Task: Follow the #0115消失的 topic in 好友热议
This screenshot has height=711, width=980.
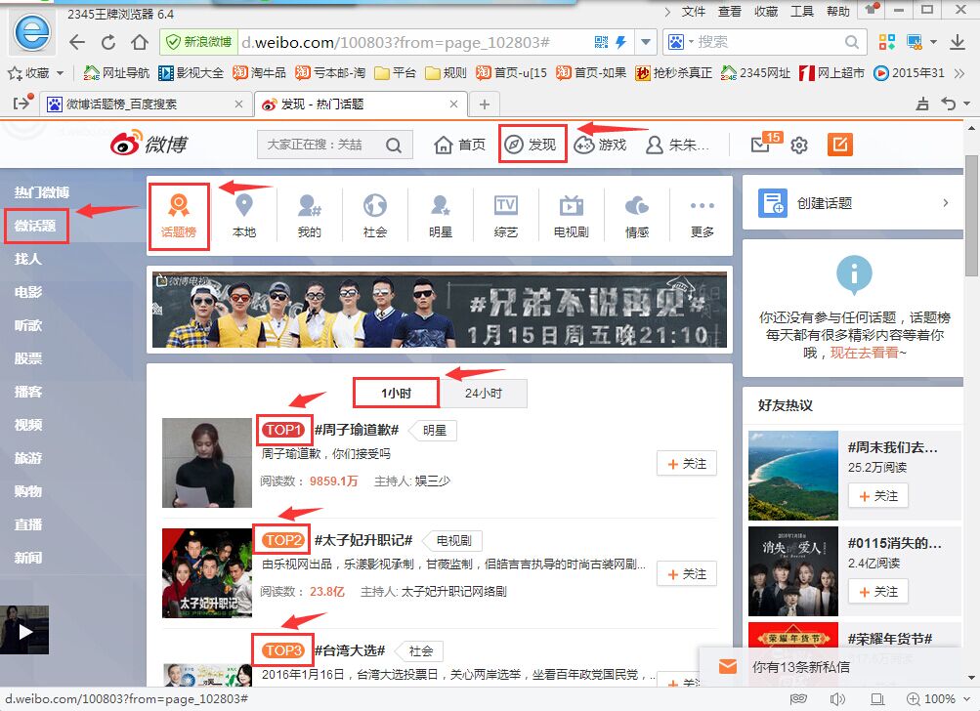Action: [878, 592]
